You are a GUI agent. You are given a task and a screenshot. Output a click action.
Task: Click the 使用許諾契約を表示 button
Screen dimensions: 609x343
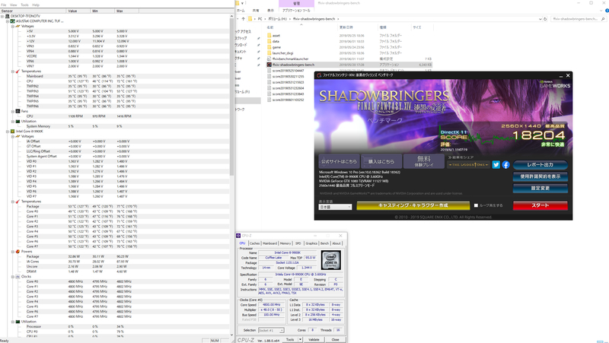[540, 176]
